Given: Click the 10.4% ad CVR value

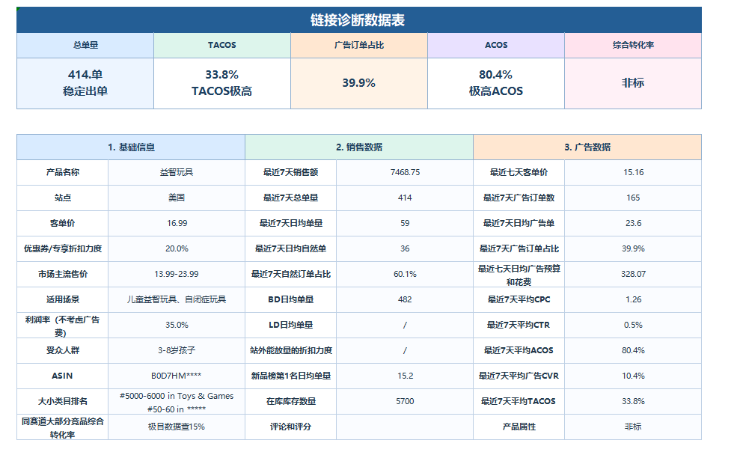Looking at the screenshot, I should tap(633, 376).
